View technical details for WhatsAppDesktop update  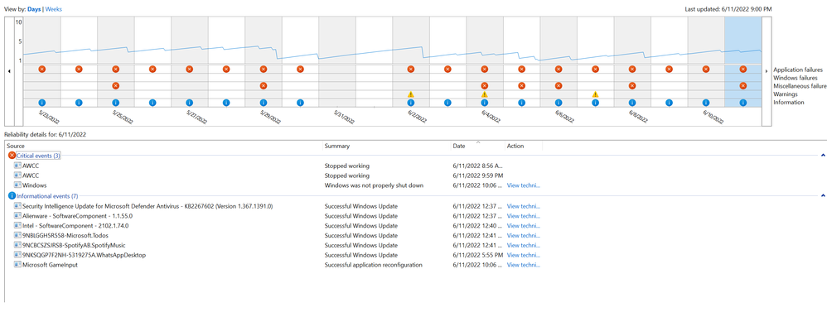523,255
